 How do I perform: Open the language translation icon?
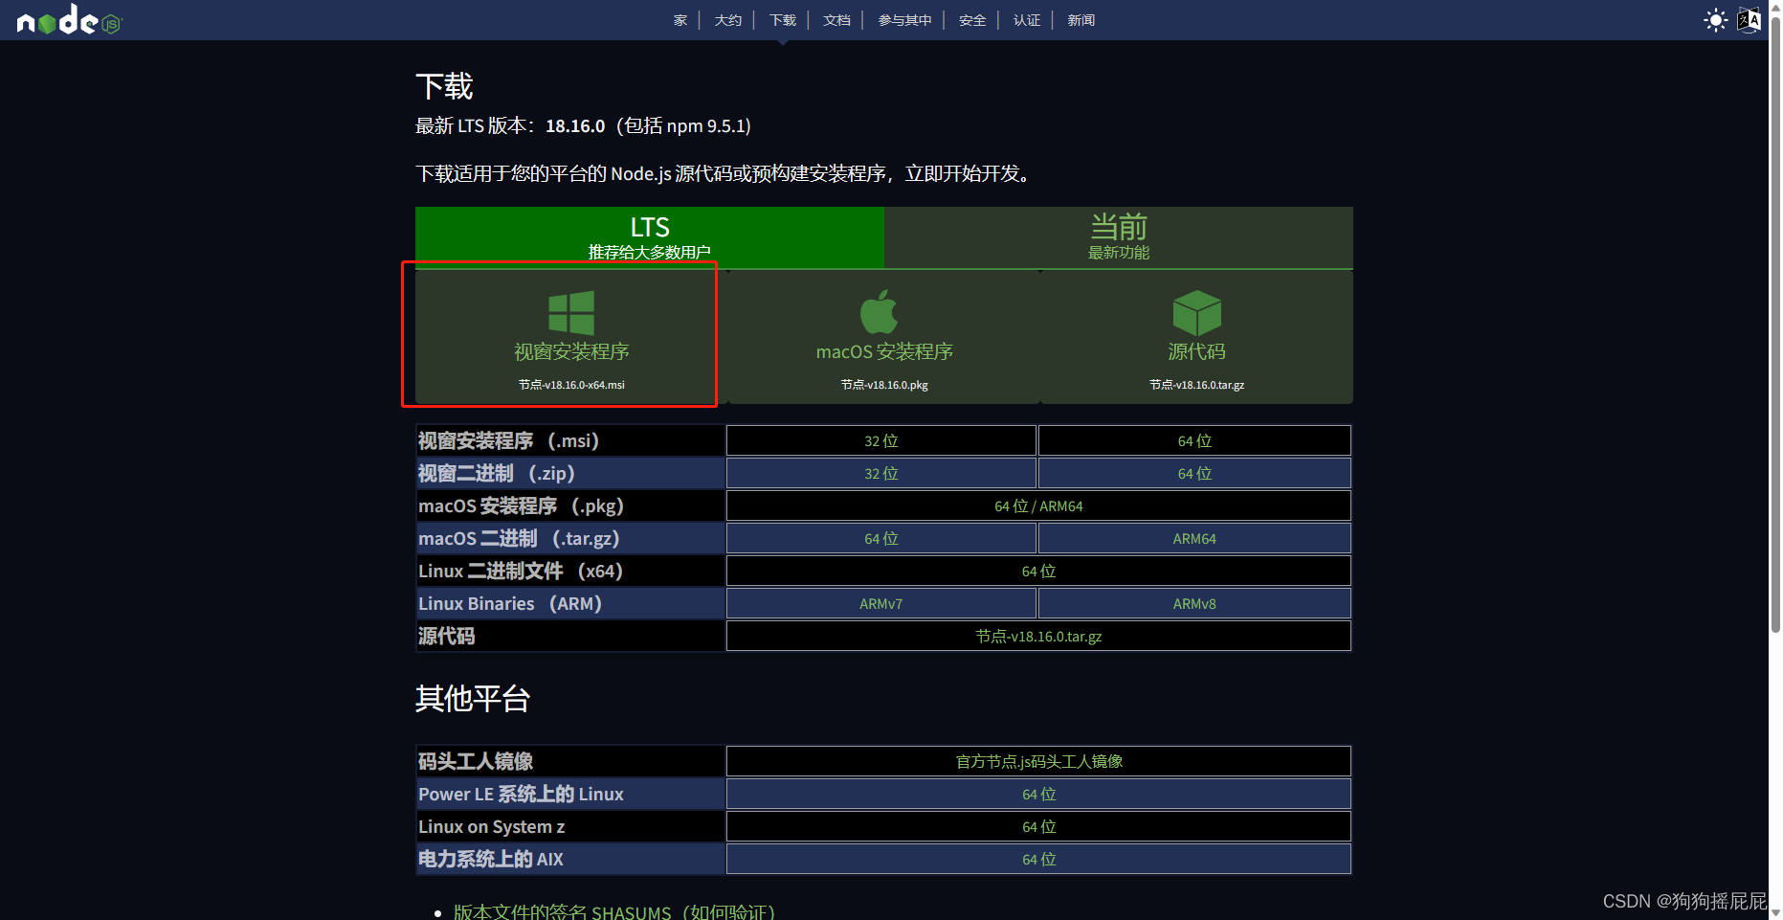tap(1749, 20)
